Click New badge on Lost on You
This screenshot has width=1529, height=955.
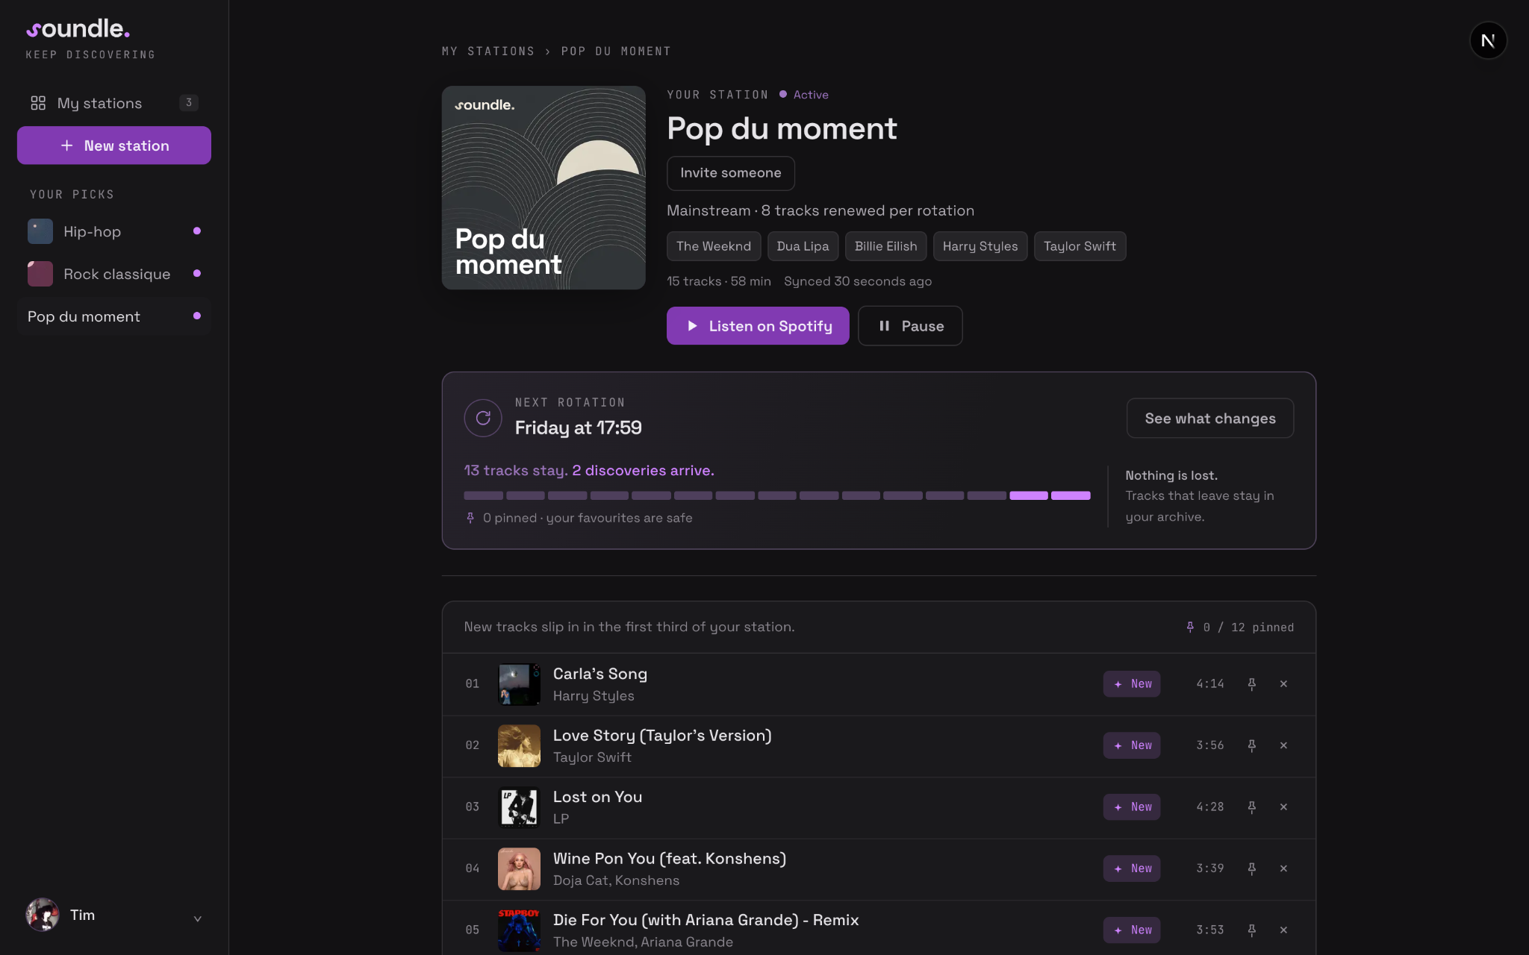pos(1132,807)
